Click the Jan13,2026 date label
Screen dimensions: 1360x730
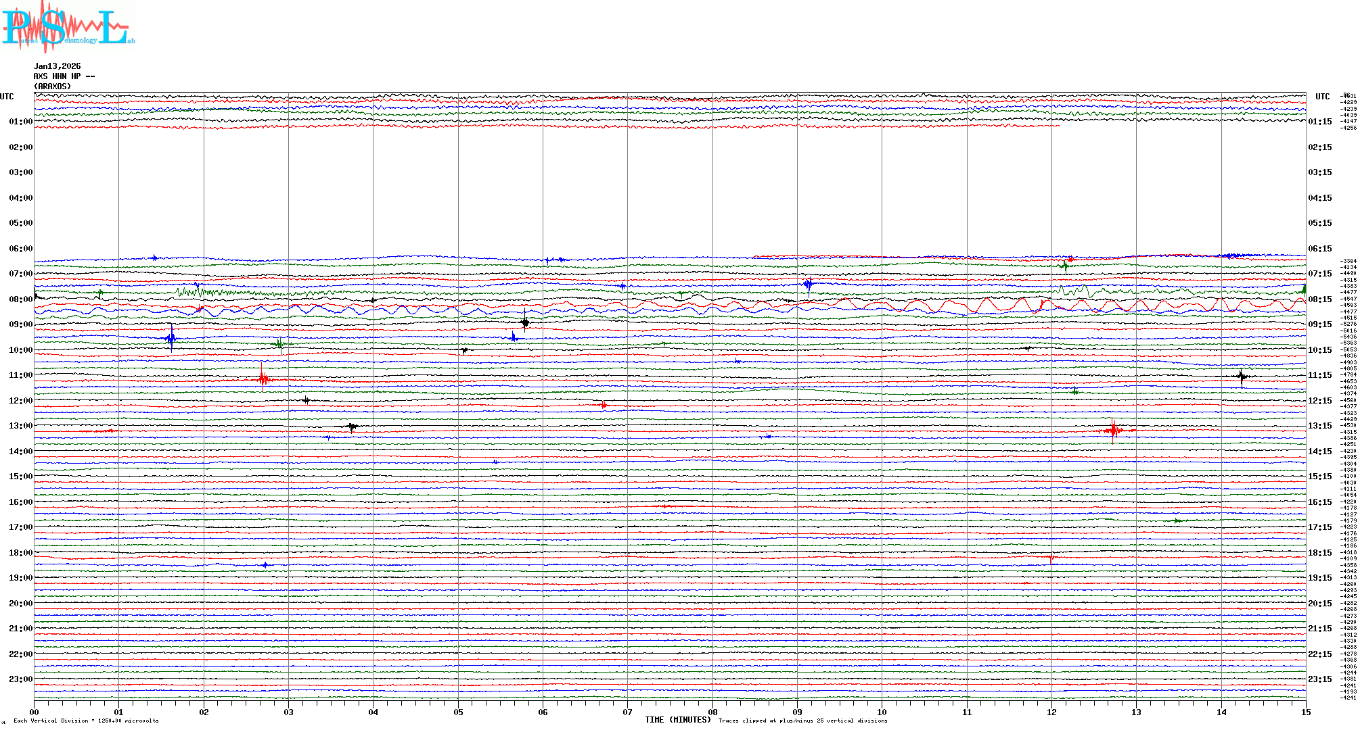[57, 66]
